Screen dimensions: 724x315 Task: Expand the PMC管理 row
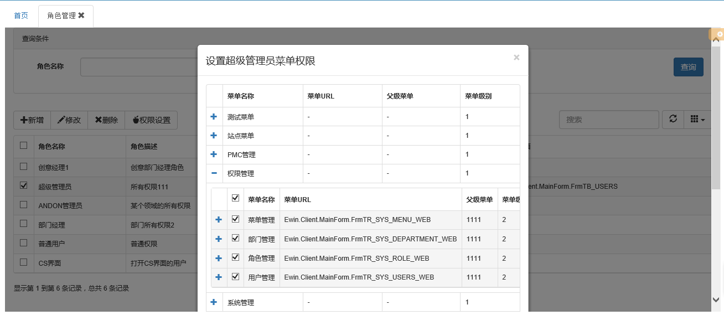[214, 154]
